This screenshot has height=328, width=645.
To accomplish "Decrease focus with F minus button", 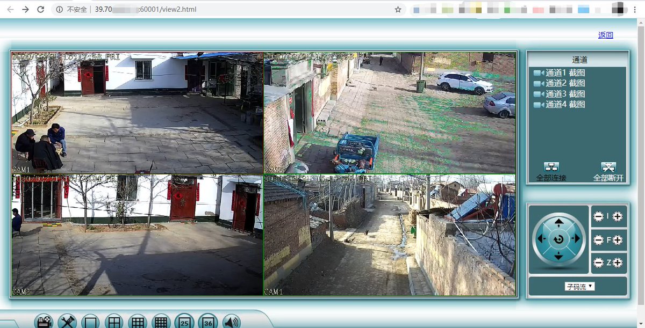I will (598, 240).
